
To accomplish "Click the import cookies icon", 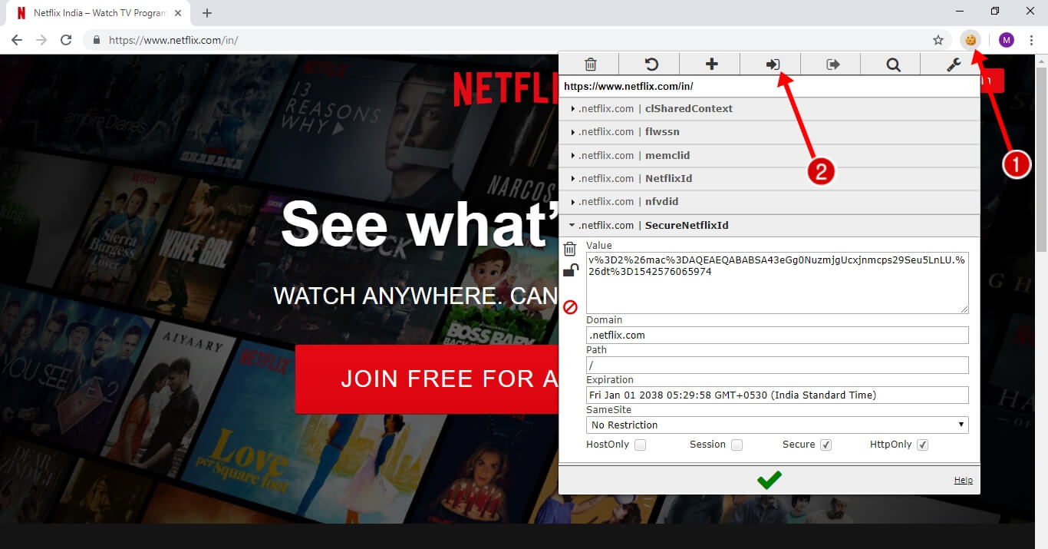I will (x=773, y=64).
